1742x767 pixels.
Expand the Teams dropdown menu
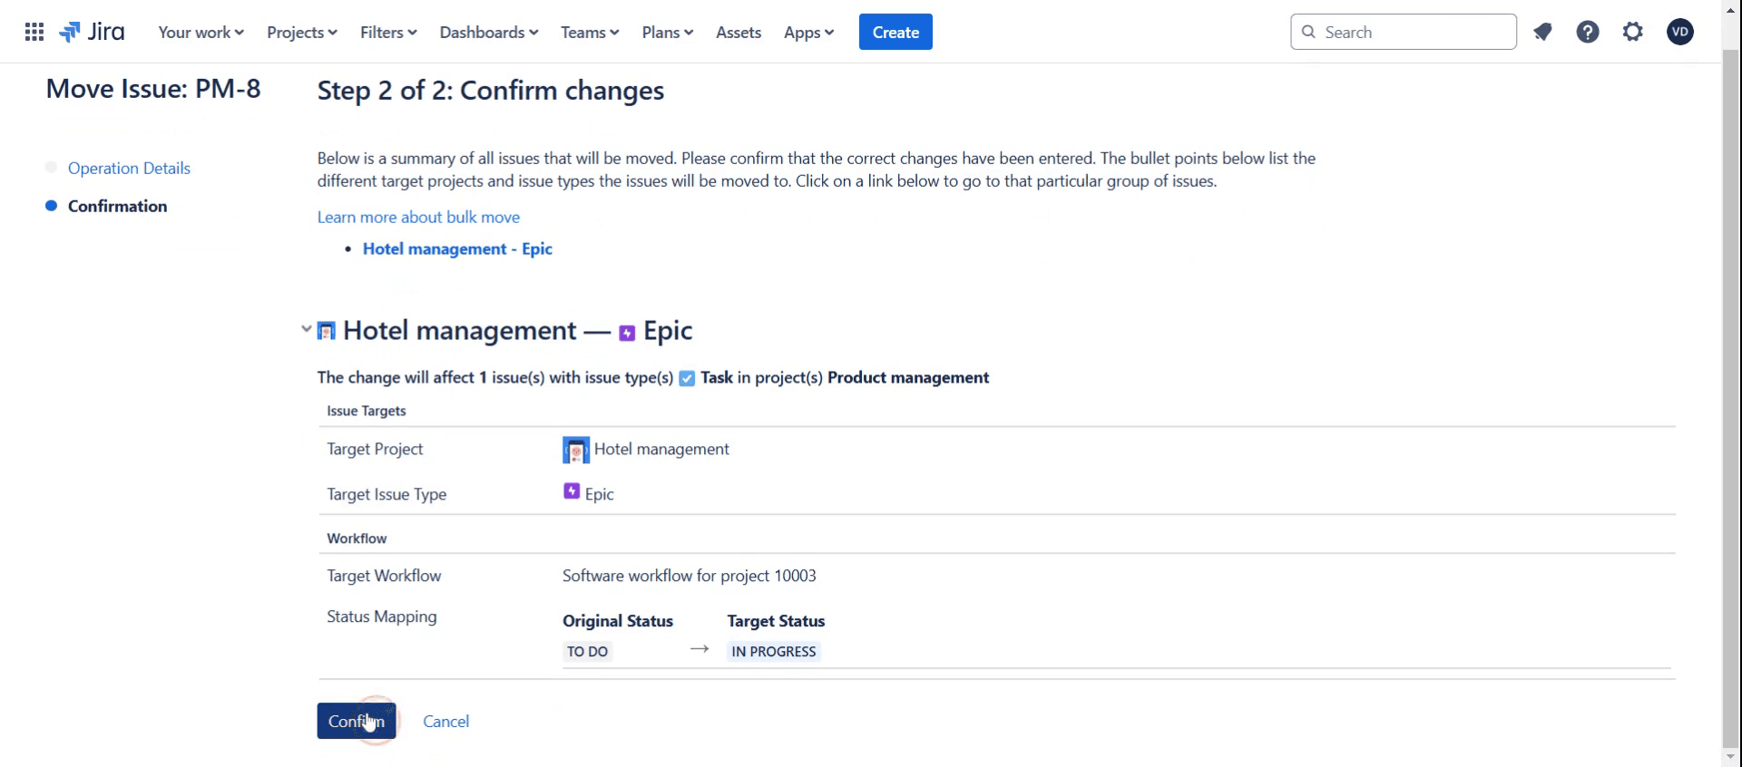tap(590, 33)
